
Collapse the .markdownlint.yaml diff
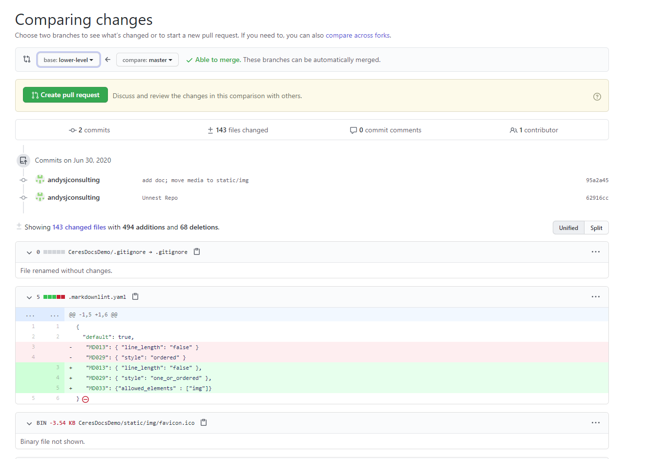coord(29,296)
